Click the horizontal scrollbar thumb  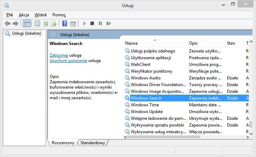click(x=163, y=137)
